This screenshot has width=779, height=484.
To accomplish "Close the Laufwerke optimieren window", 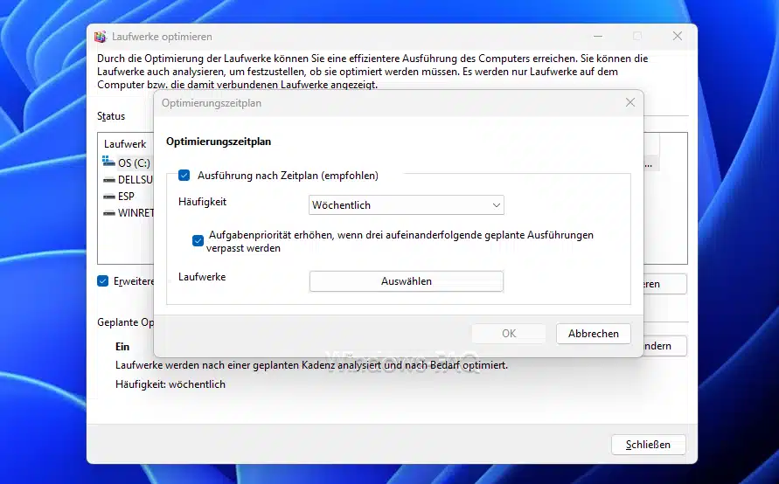I will (x=677, y=37).
